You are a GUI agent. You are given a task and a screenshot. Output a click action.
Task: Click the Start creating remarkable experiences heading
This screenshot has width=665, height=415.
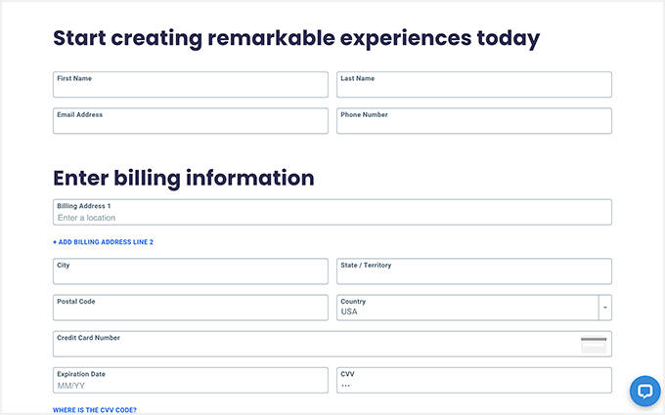296,38
